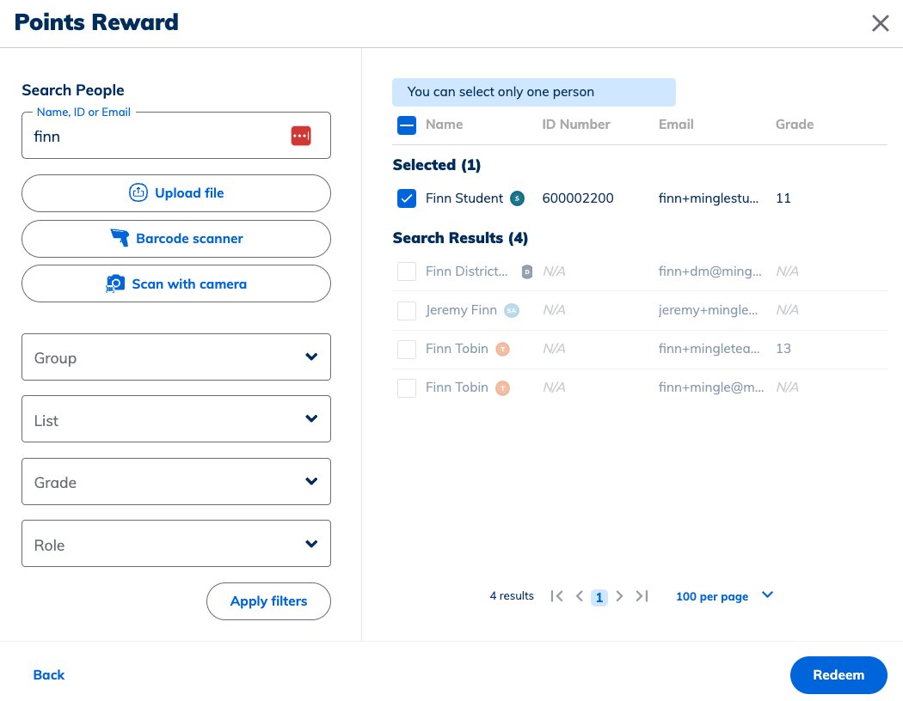903x701 pixels.
Task: Click the Upload file icon
Action: [138, 192]
